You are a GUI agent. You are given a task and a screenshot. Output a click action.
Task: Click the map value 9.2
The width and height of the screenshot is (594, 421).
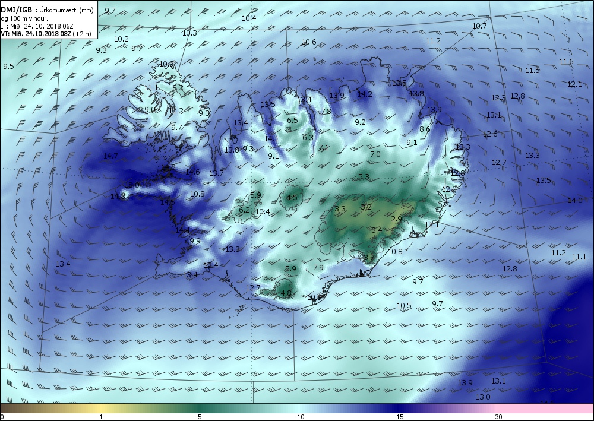click(x=361, y=122)
